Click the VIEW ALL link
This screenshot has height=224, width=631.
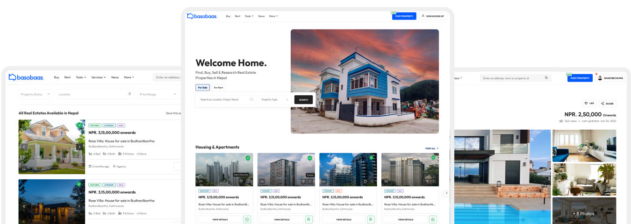pyautogui.click(x=431, y=148)
